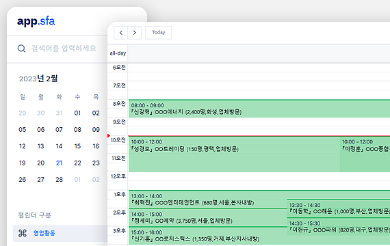Select date 08 in mini calendar
390x246 pixels.
tap(77, 129)
